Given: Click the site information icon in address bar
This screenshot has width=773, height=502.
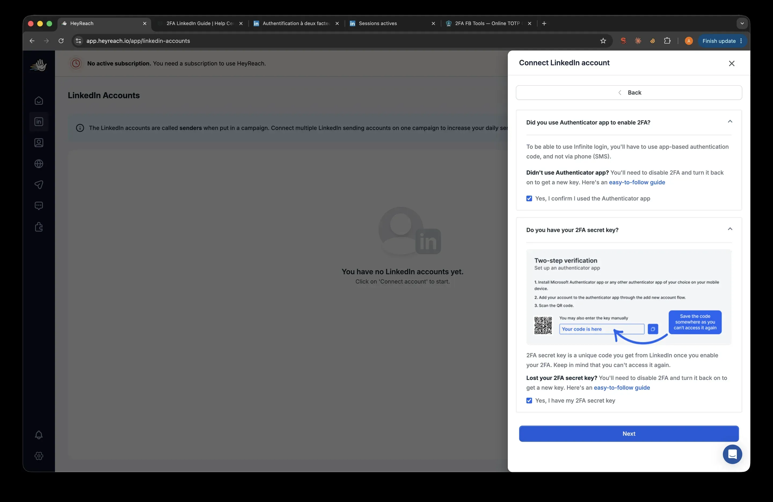Looking at the screenshot, I should 78,41.
